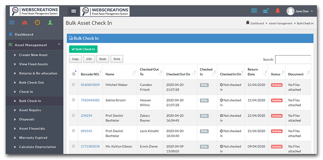Check the row for barcode 895545
323x160 pixels.
pos(73,131)
